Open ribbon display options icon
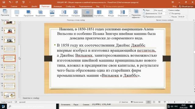Viewport: 195px width, 109px height. click(173, 2)
